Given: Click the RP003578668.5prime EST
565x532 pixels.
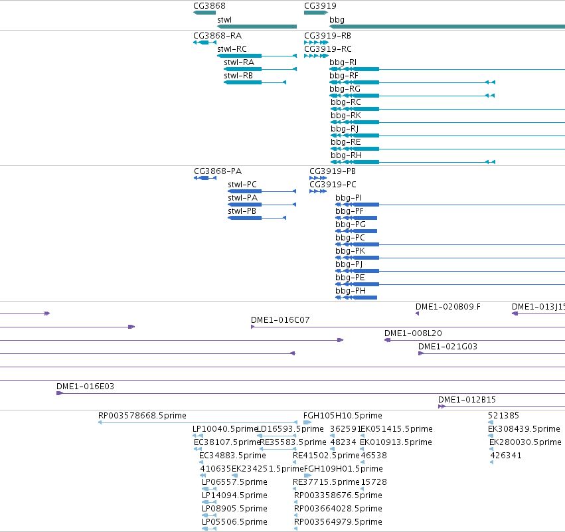Looking at the screenshot, I should tap(198, 422).
